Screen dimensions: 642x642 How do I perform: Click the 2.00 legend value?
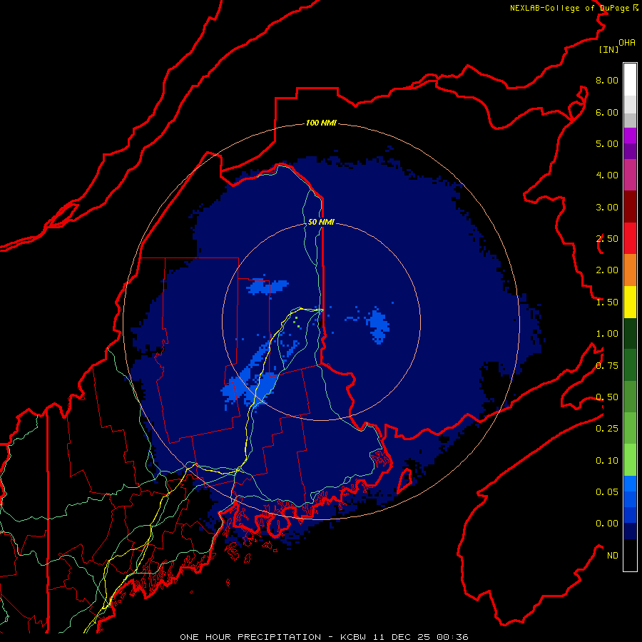[607, 270]
